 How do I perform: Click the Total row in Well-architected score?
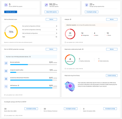tap(40, 37)
